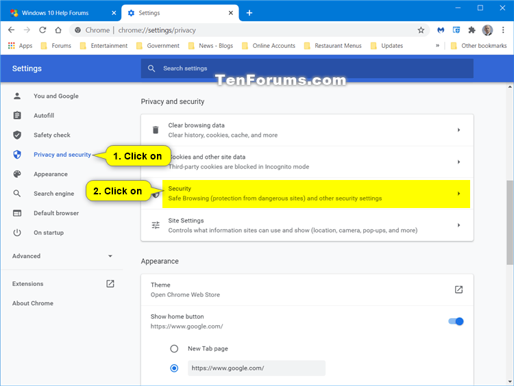The height and width of the screenshot is (386, 514).
Task: Select the New Tab page radio button
Action: point(174,348)
